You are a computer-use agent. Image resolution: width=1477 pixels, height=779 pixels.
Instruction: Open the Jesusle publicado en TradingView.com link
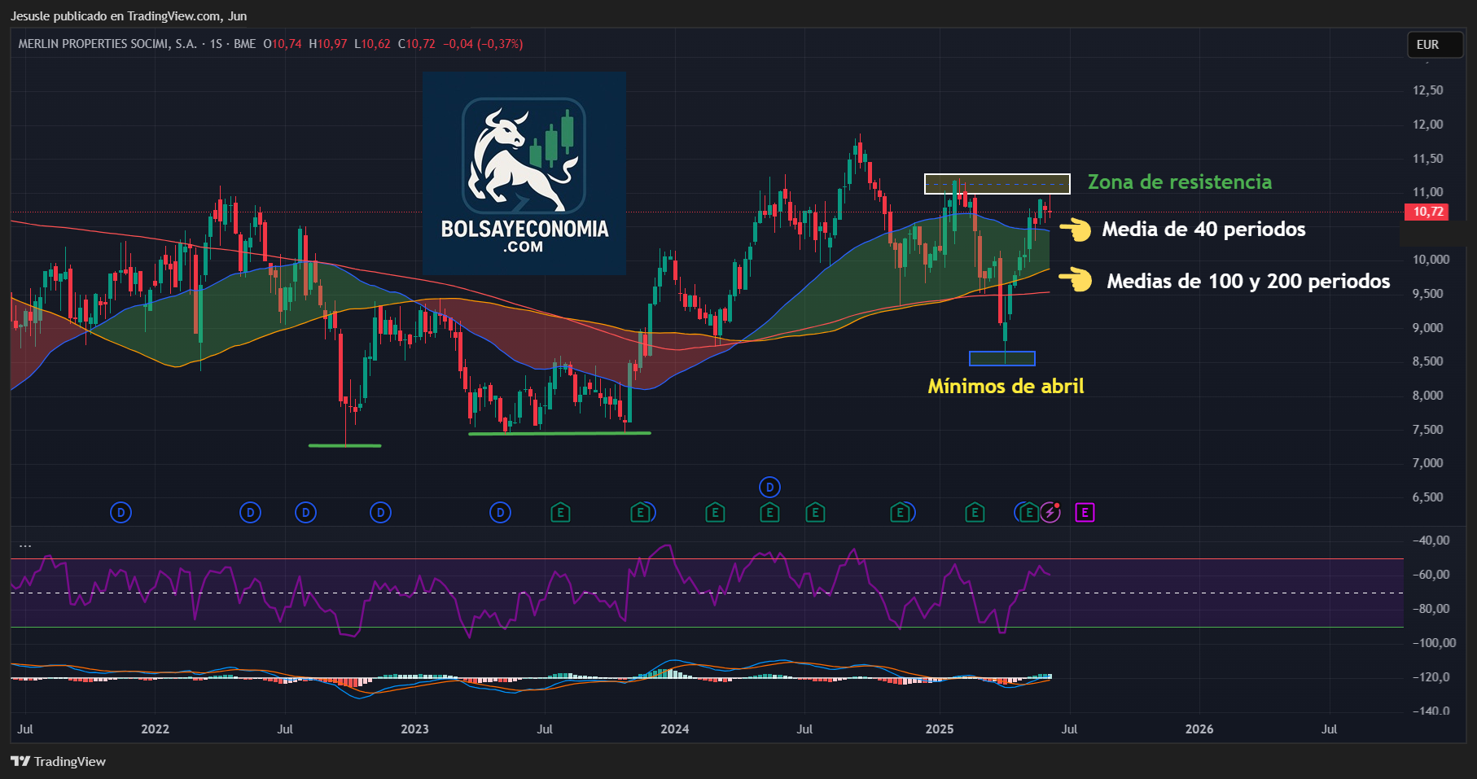pyautogui.click(x=129, y=15)
